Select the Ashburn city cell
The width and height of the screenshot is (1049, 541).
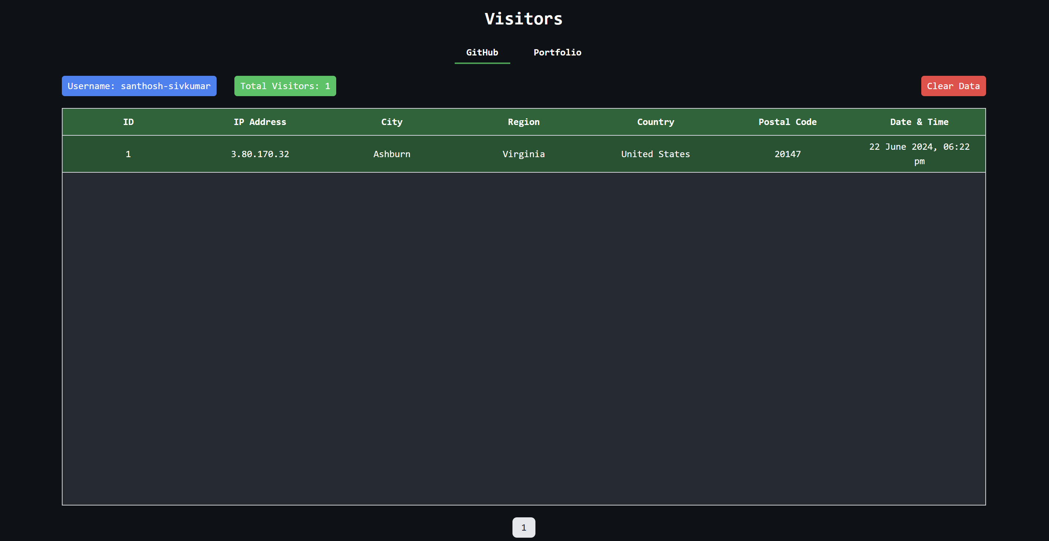[392, 154]
